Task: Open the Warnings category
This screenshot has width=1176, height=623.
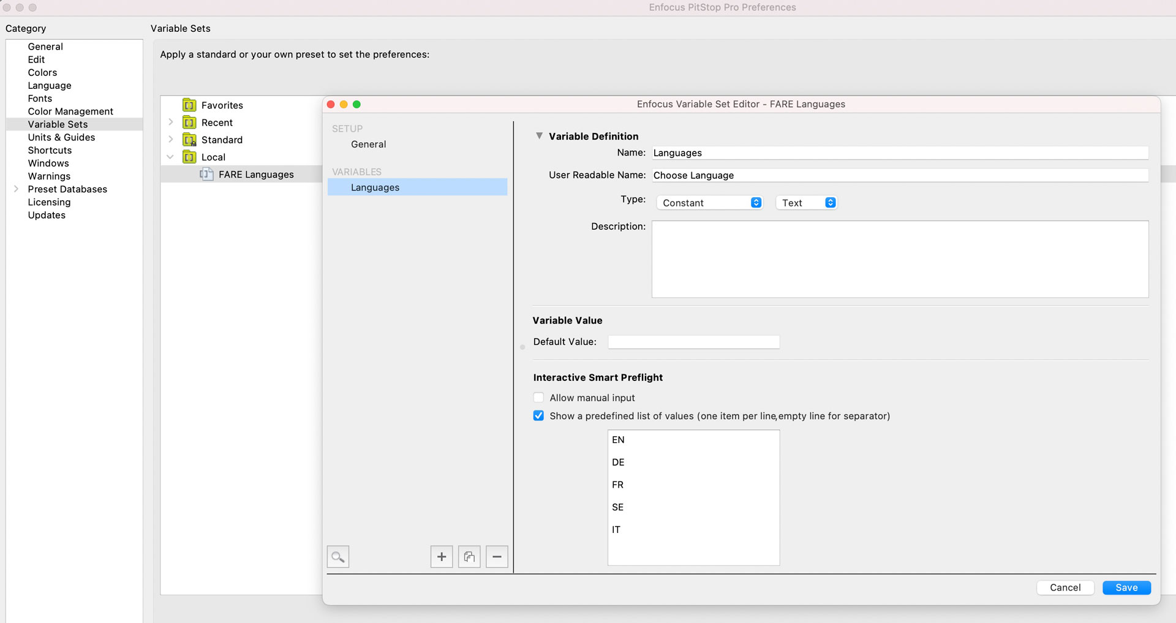Action: point(49,176)
